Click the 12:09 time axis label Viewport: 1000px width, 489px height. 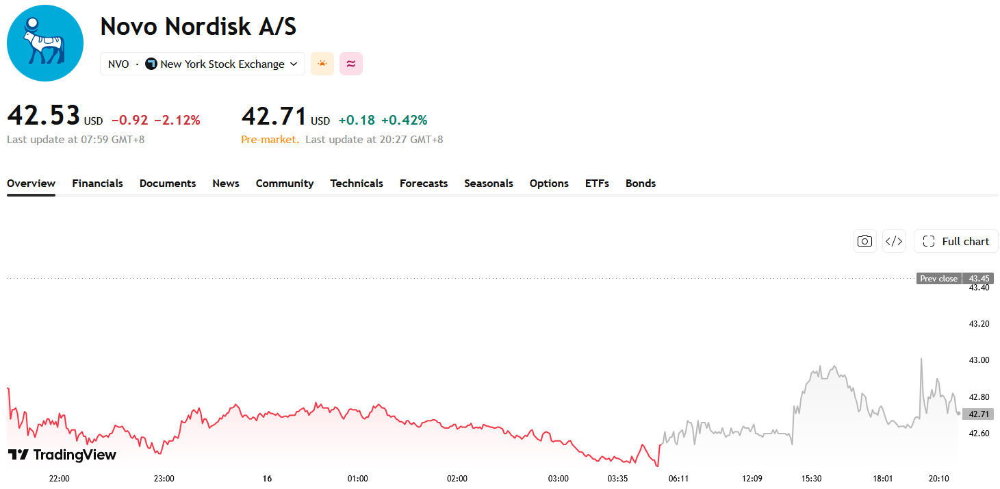[x=752, y=478]
